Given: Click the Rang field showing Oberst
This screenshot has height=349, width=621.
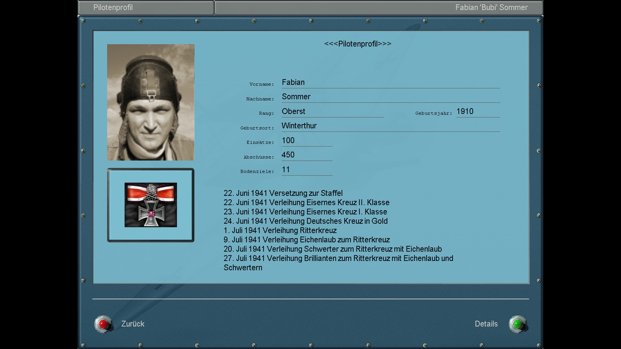Looking at the screenshot, I should click(x=333, y=112).
